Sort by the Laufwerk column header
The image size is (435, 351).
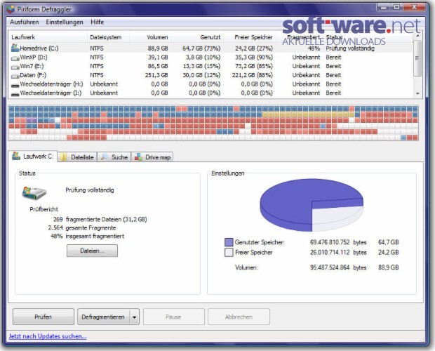click(x=48, y=37)
